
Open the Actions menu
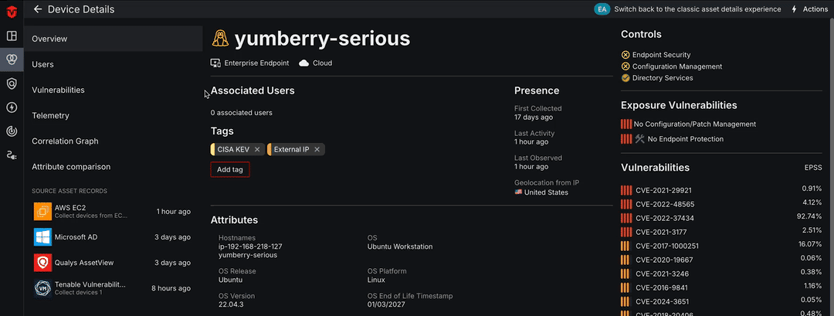(810, 9)
